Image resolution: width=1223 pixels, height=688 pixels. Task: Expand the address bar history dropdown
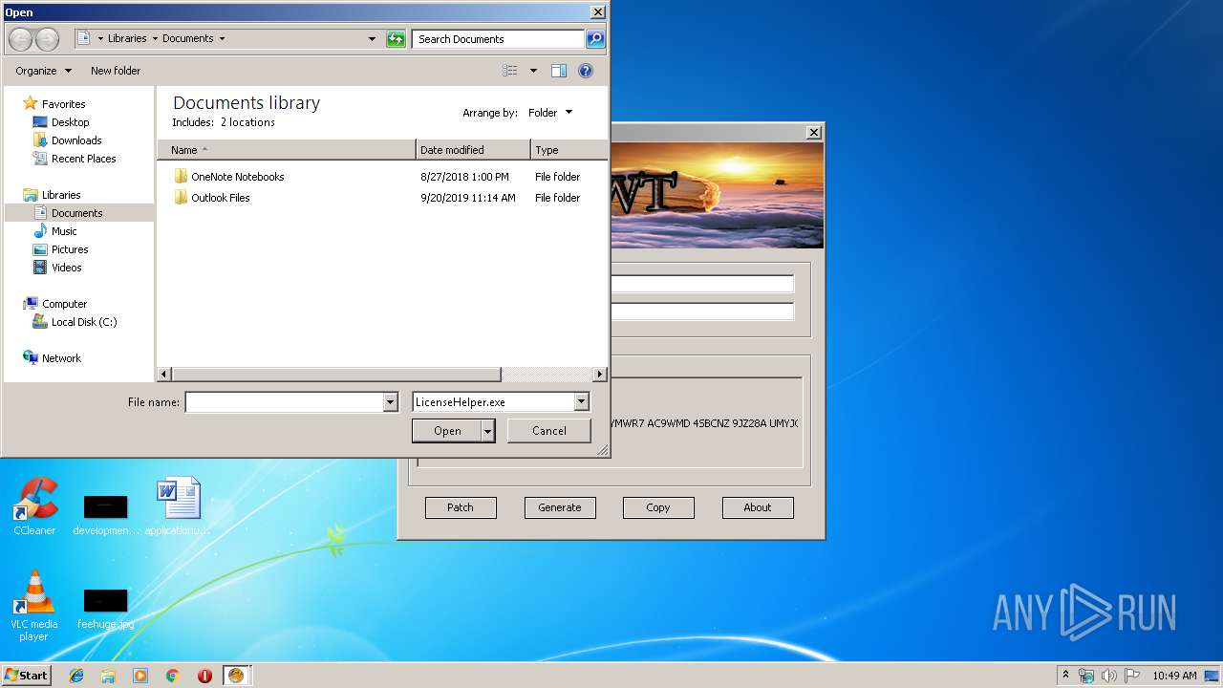372,39
